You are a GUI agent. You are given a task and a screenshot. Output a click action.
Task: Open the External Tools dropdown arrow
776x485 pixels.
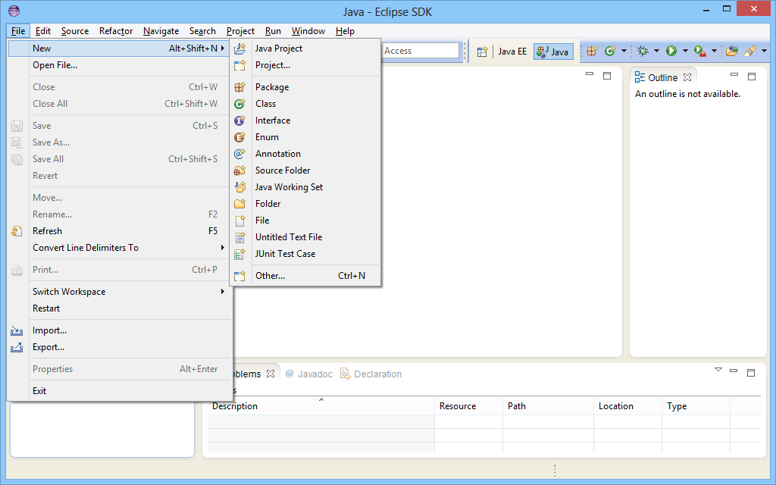click(714, 51)
